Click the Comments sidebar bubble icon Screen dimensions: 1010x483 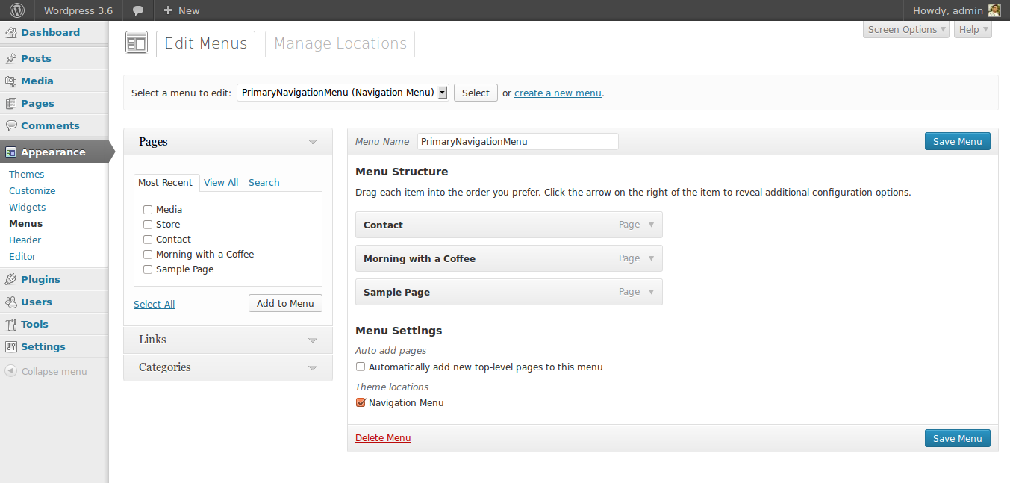pyautogui.click(x=11, y=125)
